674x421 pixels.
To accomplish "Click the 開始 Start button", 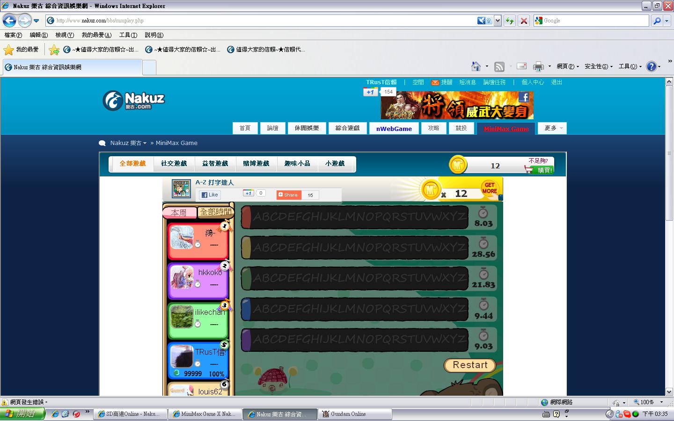I will 22,414.
